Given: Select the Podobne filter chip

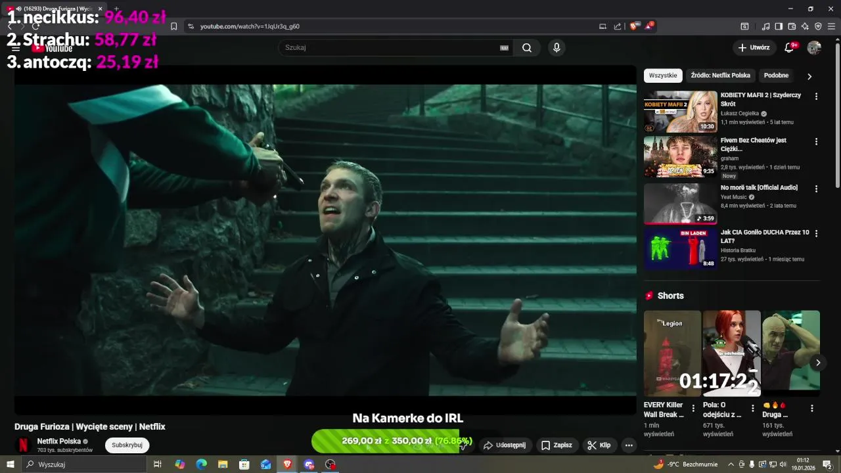Looking at the screenshot, I should (x=776, y=76).
